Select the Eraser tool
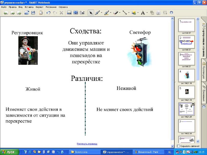 (115, 12)
